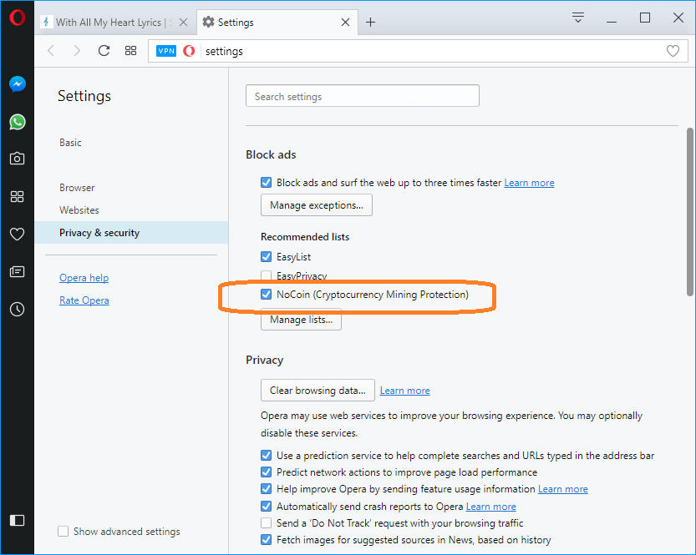Click Clear browsing data button

click(318, 391)
